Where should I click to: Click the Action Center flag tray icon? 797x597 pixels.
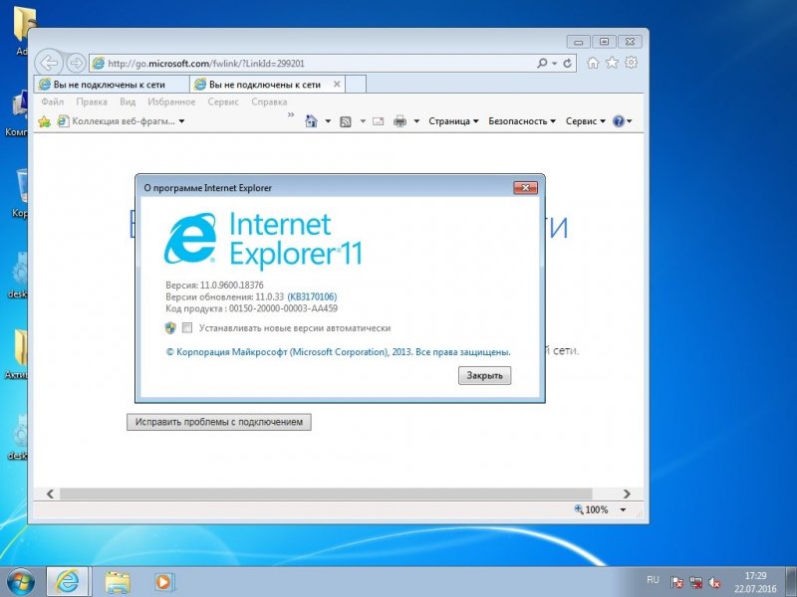tap(676, 583)
